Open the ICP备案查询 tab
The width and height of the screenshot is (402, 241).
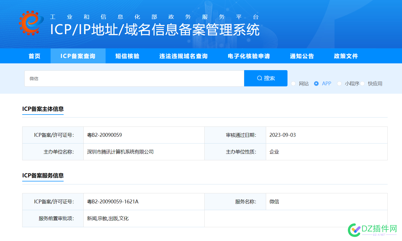click(78, 56)
